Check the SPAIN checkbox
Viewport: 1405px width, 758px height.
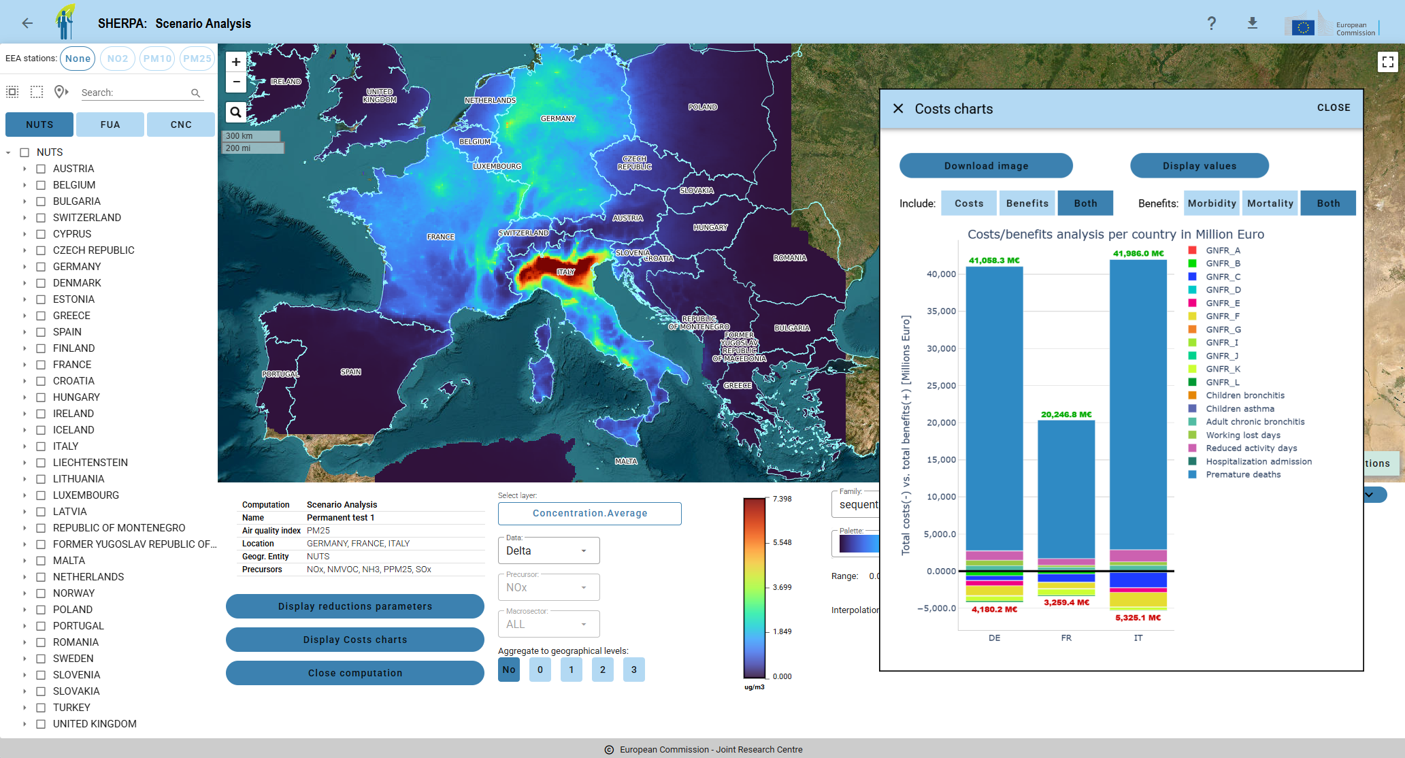41,332
